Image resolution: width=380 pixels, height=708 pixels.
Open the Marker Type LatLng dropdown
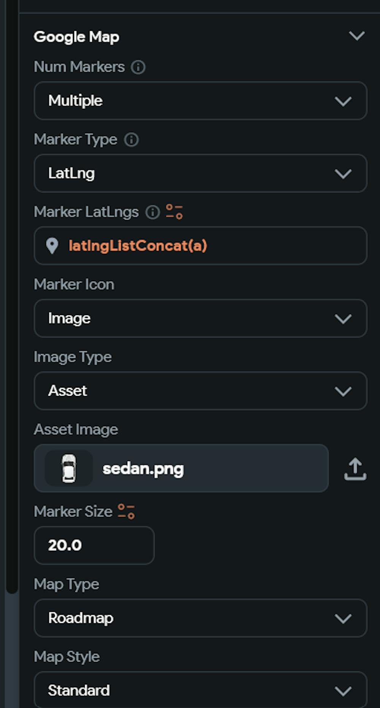(x=200, y=174)
